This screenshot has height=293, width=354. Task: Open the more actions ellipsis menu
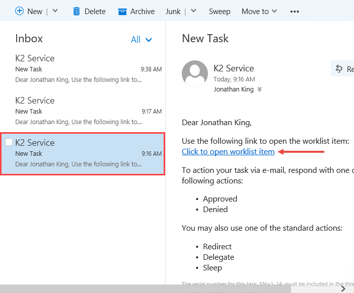295,12
